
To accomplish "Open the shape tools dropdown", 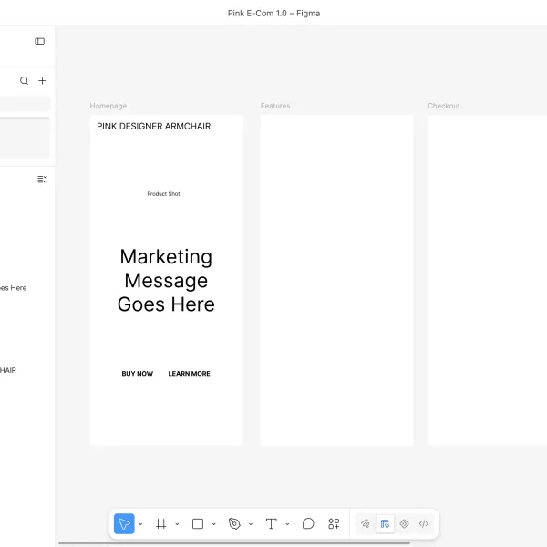I will pos(214,524).
